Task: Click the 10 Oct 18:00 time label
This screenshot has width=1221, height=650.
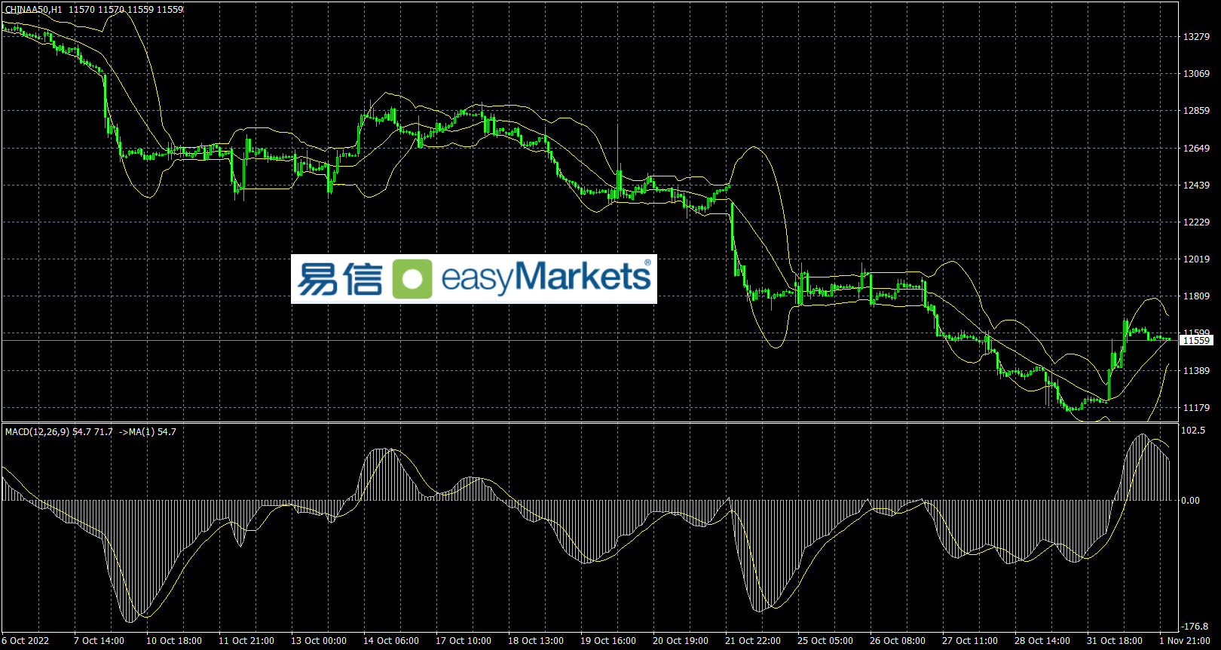Action: click(x=174, y=641)
